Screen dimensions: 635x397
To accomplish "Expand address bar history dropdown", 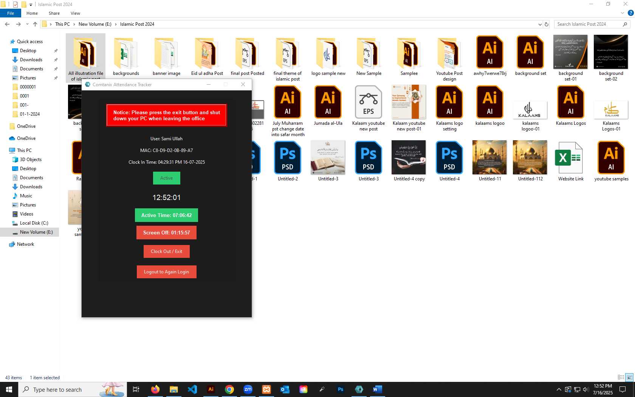I will pos(540,24).
